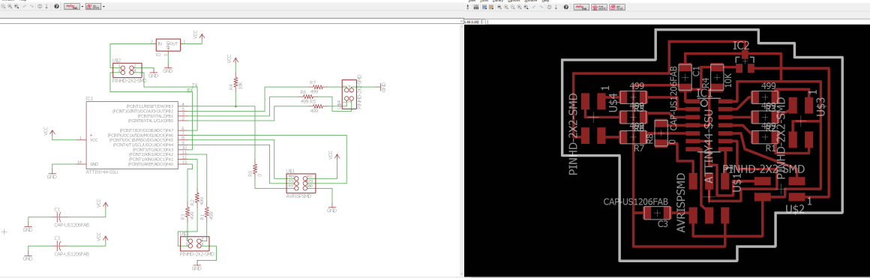
Task: Click PCB Quote button in board toolbar
Action: coord(599,7)
